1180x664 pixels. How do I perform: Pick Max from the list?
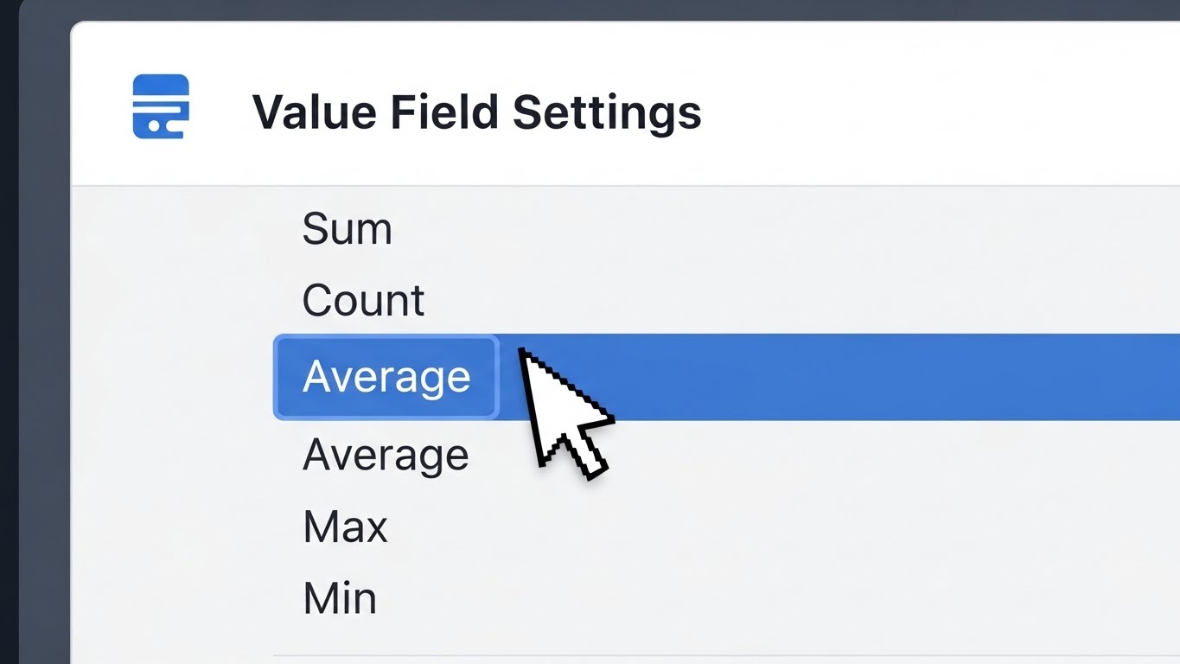tap(345, 527)
